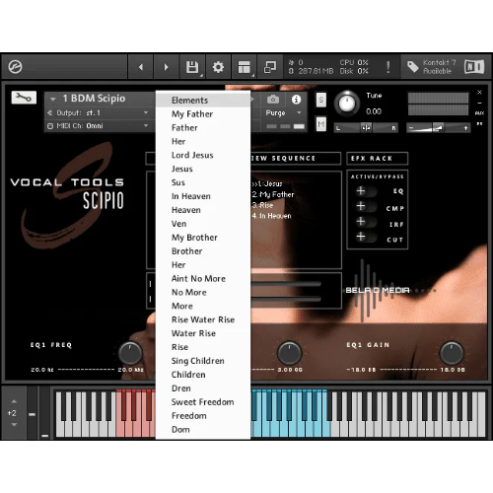
Task: Select 'Lord Jesus' menu entry
Action: click(x=203, y=155)
